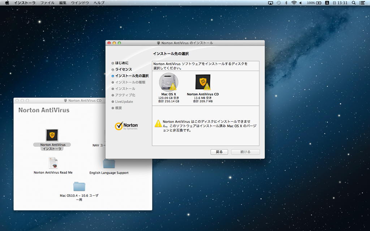
Task: Open Notification Center list icon
Action: click(x=362, y=3)
